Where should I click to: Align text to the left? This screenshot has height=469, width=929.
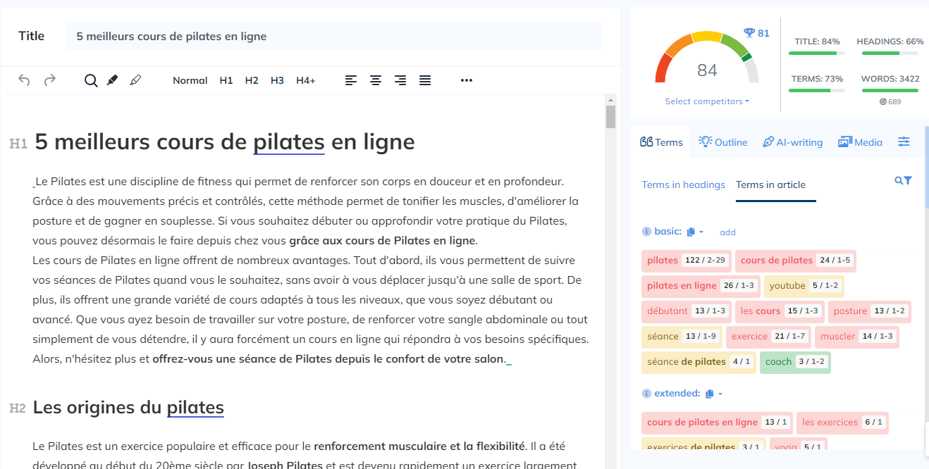[x=351, y=80]
